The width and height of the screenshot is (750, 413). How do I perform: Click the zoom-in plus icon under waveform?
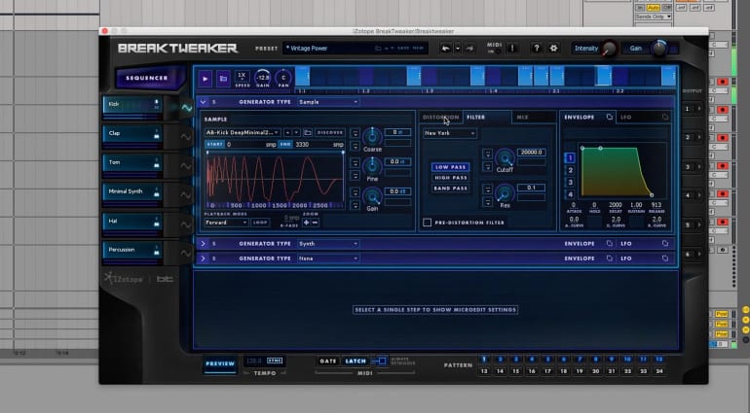pyautogui.click(x=306, y=222)
